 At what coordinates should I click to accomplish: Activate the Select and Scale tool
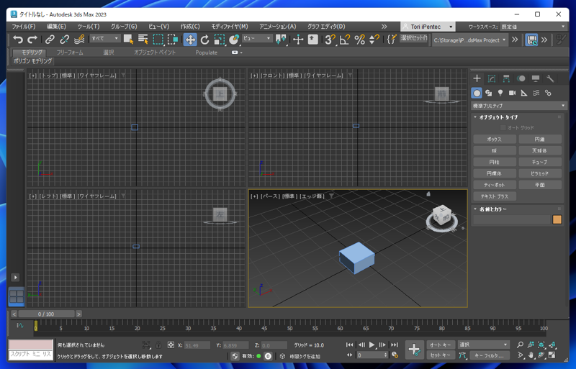click(x=220, y=40)
